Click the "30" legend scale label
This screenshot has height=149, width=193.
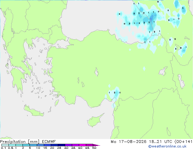[66, 148]
